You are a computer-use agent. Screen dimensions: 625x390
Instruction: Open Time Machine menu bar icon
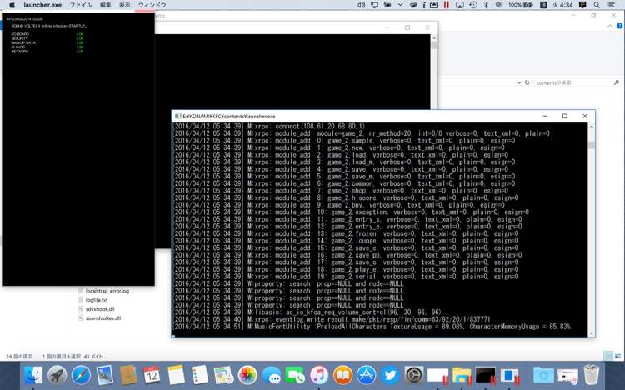[473, 5]
